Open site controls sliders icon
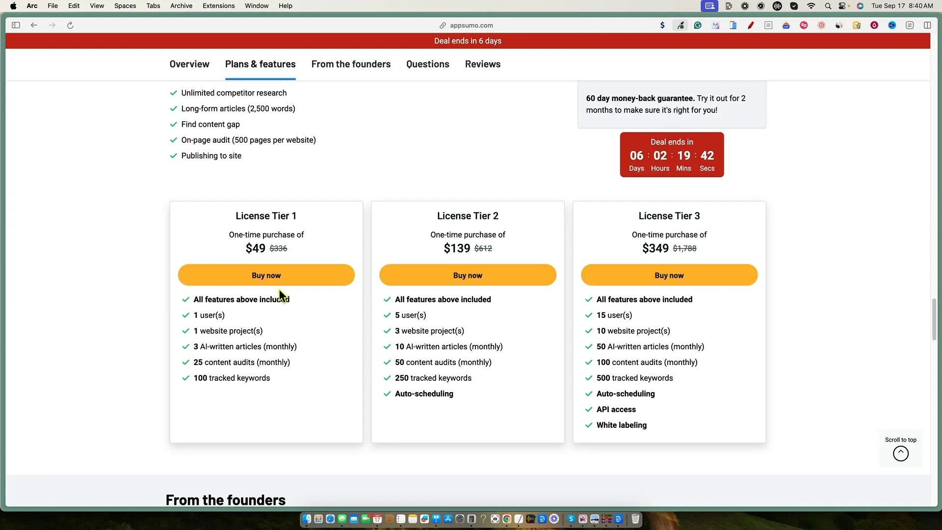The height and width of the screenshot is (530, 942). click(910, 25)
